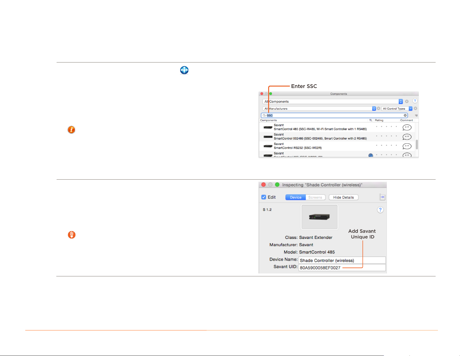This screenshot has width=460, height=356.
Task: Zoom the Inspecting window with green button
Action: click(x=277, y=185)
